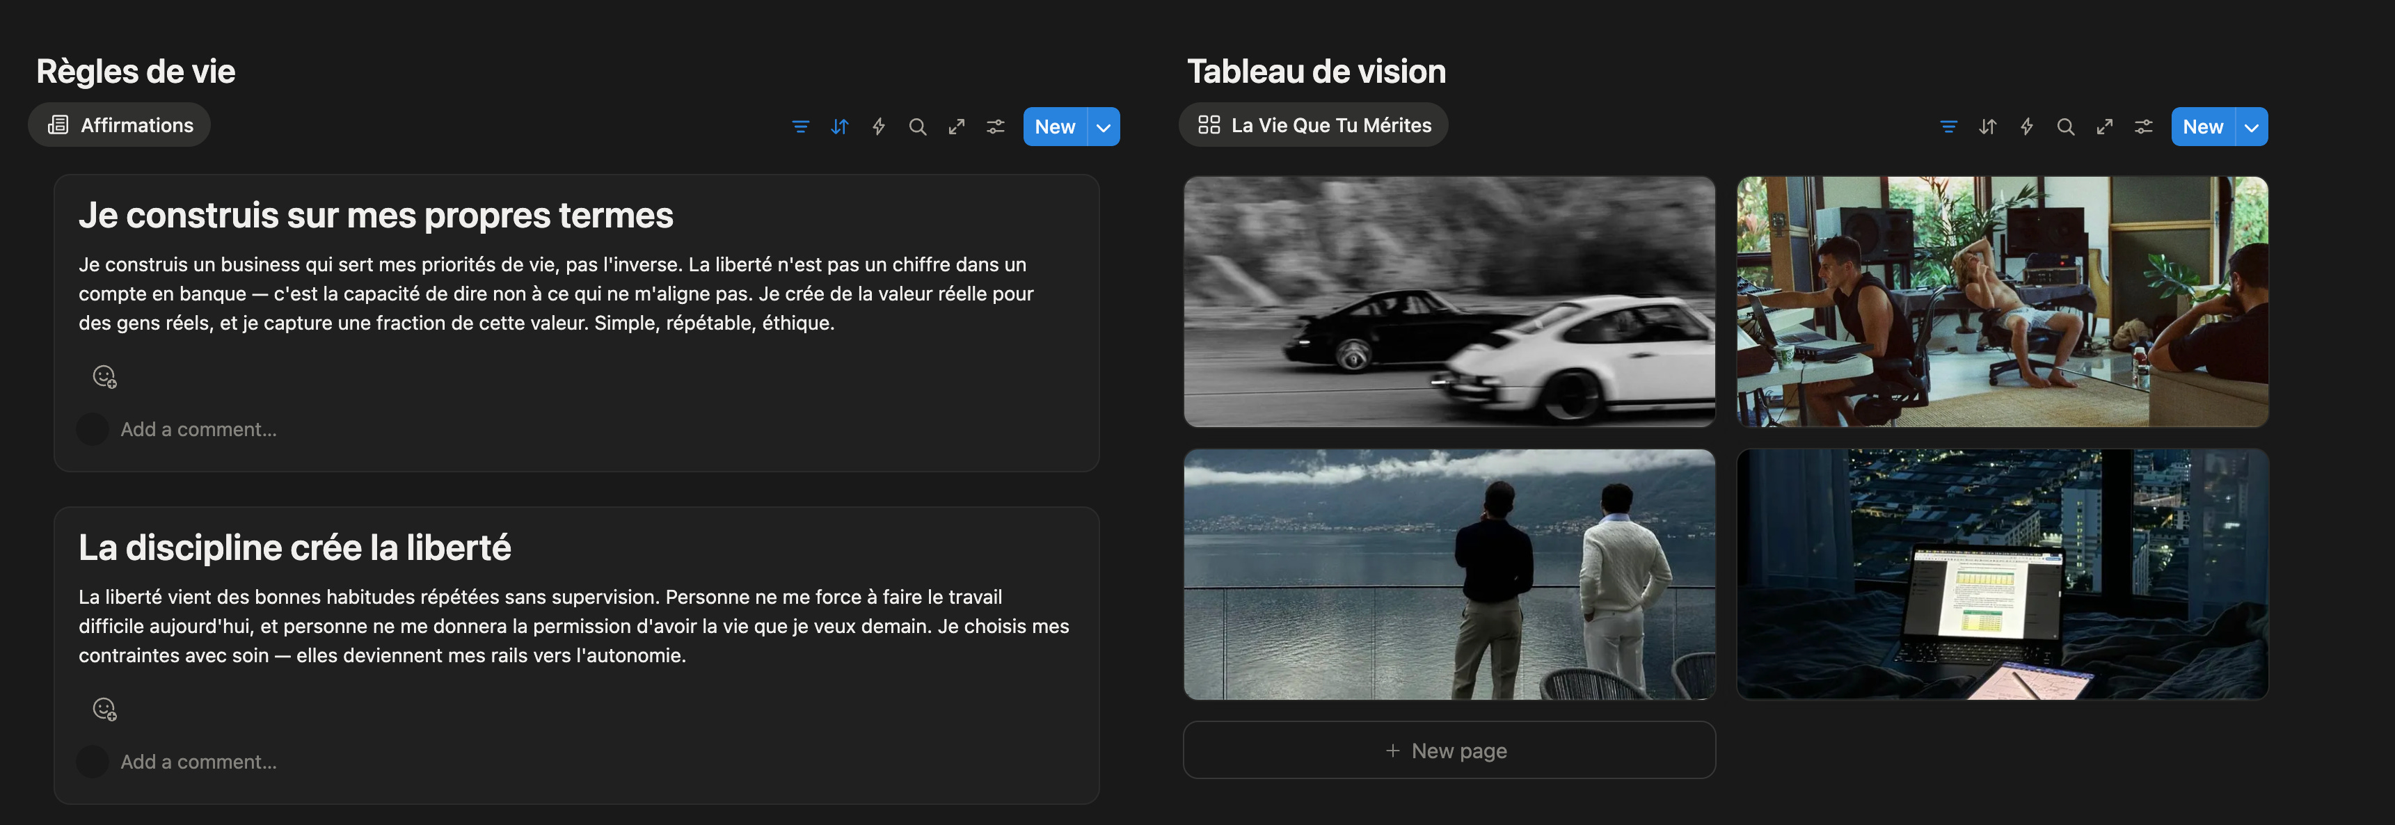Open view settings for Affirmations view

(x=996, y=127)
